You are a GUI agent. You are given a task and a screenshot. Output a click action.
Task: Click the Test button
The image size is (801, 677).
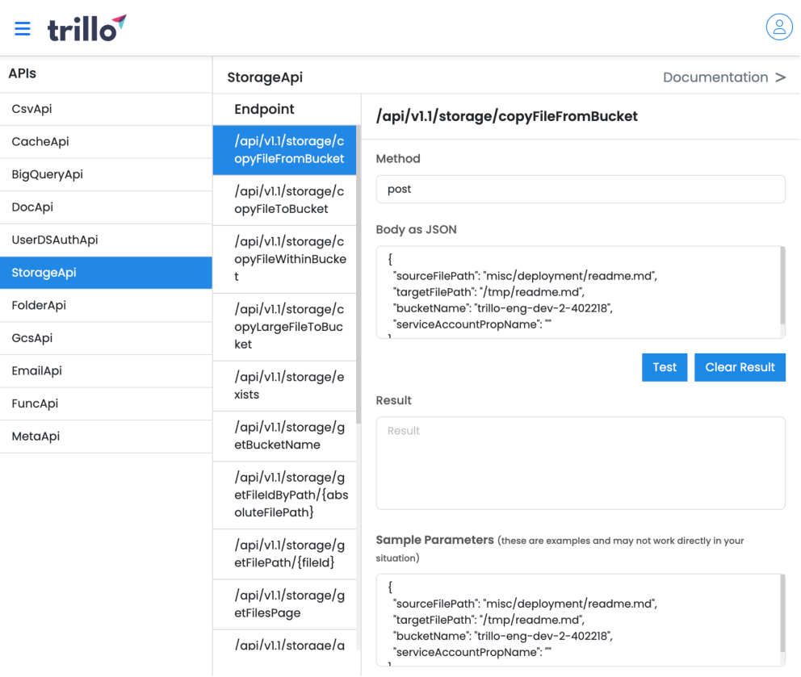664,367
